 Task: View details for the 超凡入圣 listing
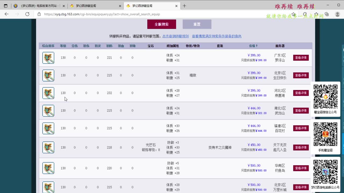click(x=301, y=147)
